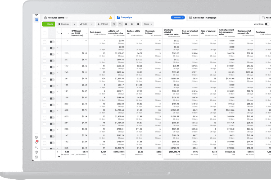
Task: Click the sidebar panel toggle icon at bottom
Action: [x=36, y=157]
